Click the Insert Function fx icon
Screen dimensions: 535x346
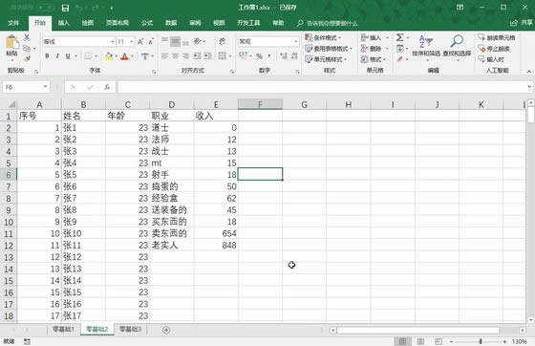pos(107,87)
